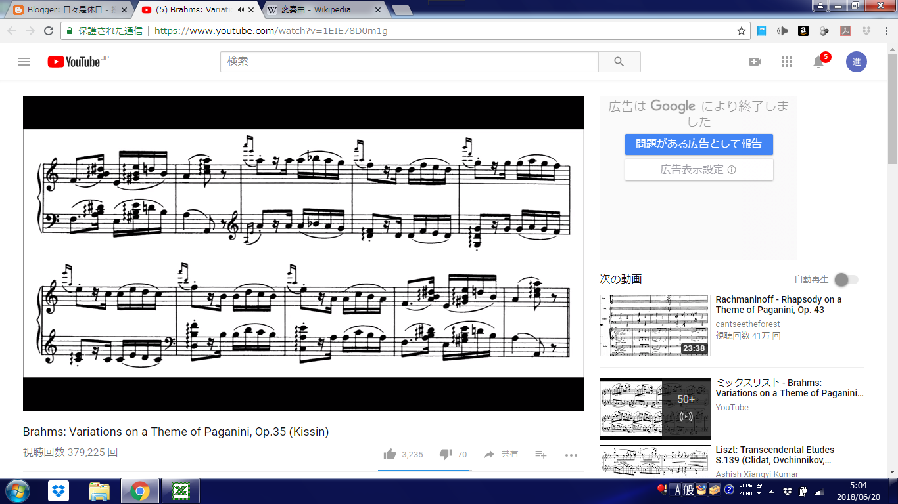The height and width of the screenshot is (504, 898).
Task: Close the Blogger tab
Action: tap(124, 10)
